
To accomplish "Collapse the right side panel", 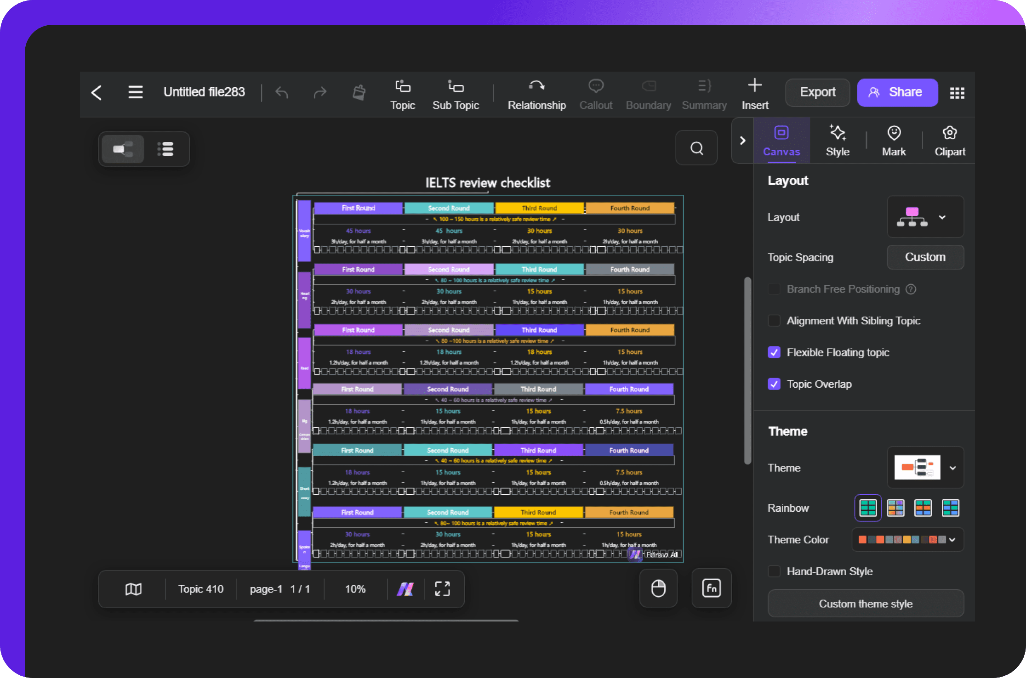I will point(742,141).
